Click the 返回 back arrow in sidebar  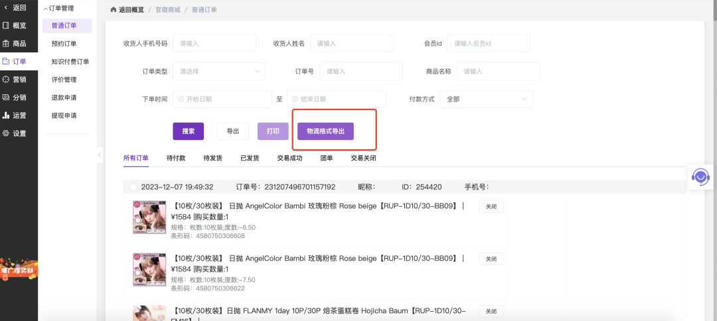click(5, 7)
